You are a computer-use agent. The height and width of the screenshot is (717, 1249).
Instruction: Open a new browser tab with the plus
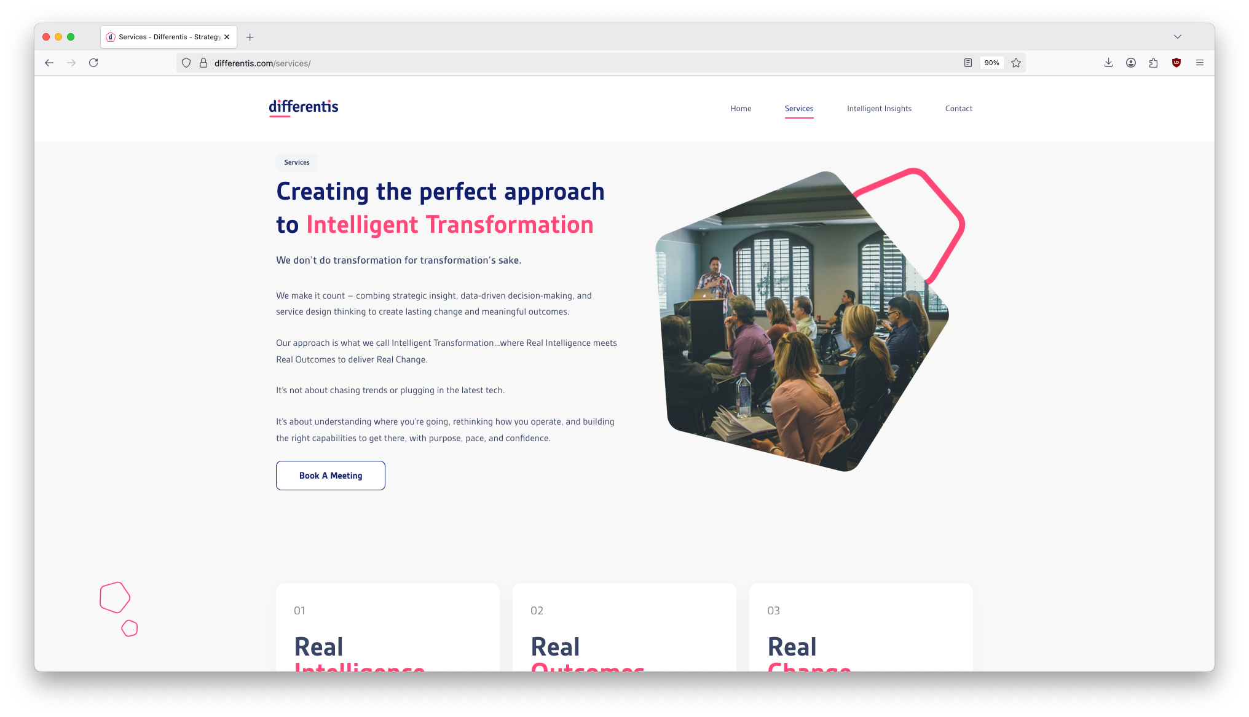250,37
